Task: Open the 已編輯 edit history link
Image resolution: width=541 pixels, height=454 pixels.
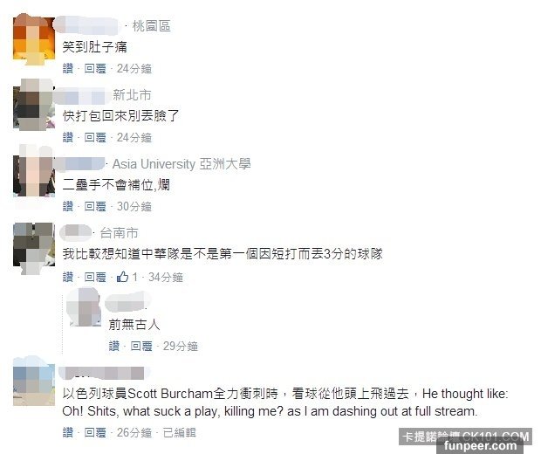Action: pos(180,432)
